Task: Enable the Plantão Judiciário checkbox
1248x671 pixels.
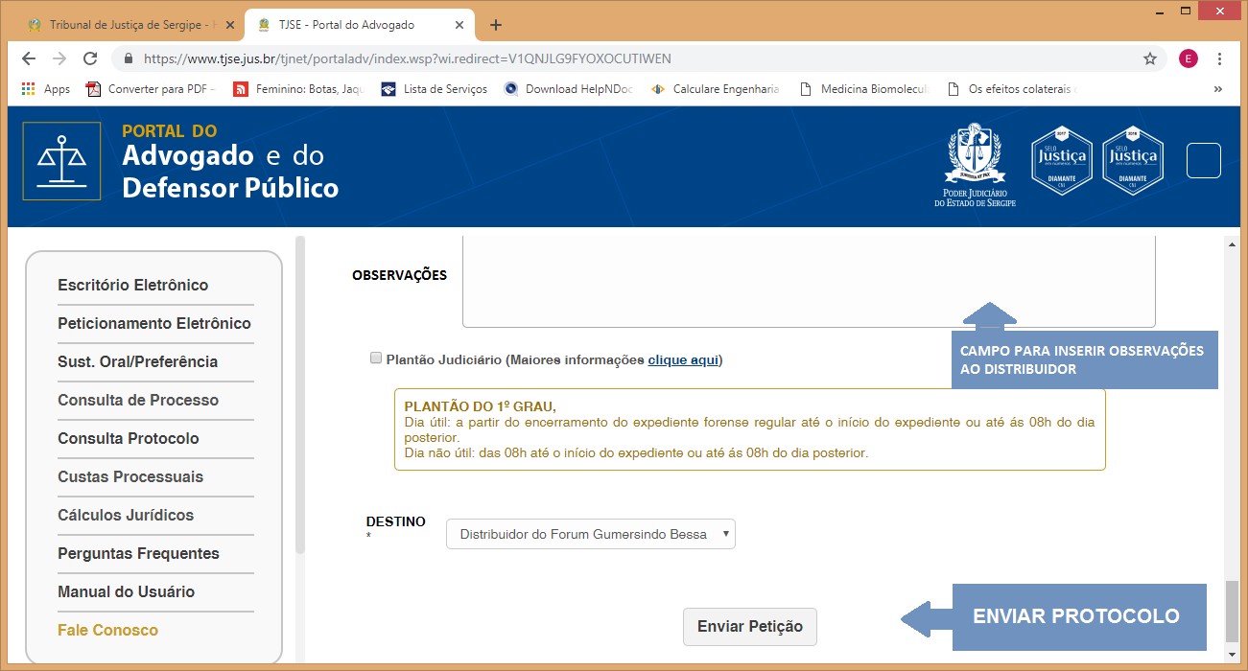Action: coord(376,359)
